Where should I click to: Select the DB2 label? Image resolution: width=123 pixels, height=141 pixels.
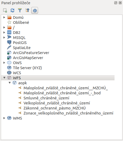[17, 33]
